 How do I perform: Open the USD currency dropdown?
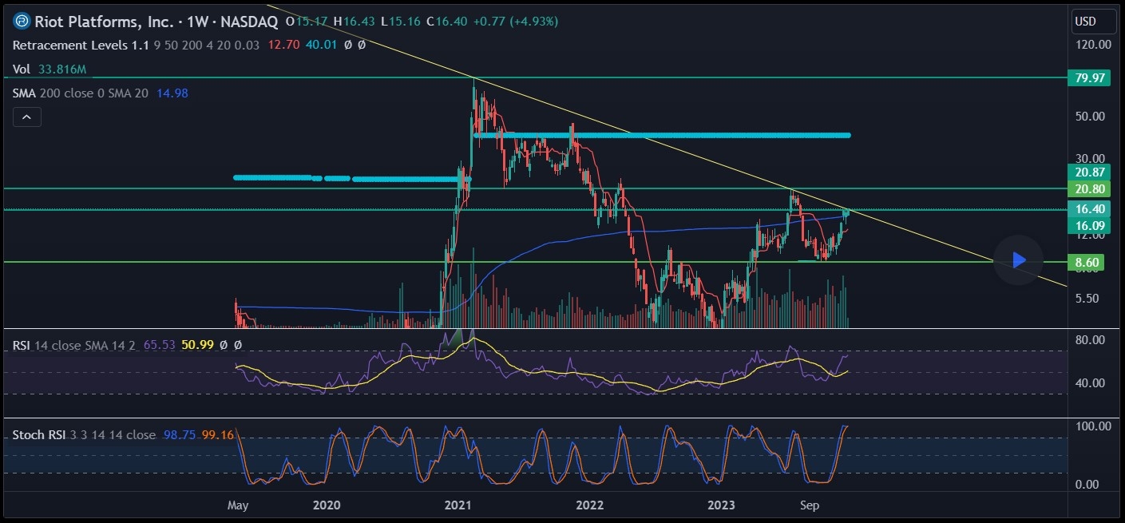[x=1085, y=21]
